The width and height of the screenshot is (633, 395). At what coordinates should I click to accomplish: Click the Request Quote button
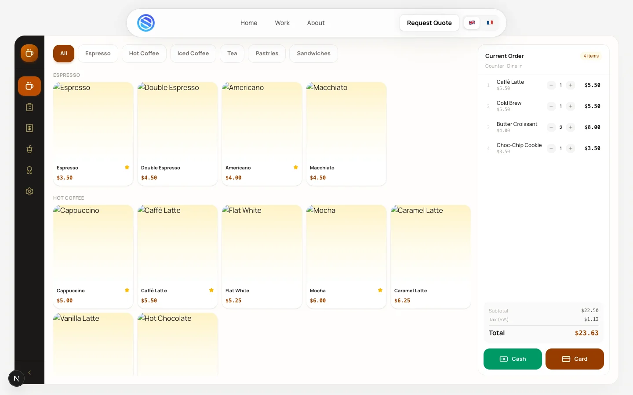click(429, 23)
